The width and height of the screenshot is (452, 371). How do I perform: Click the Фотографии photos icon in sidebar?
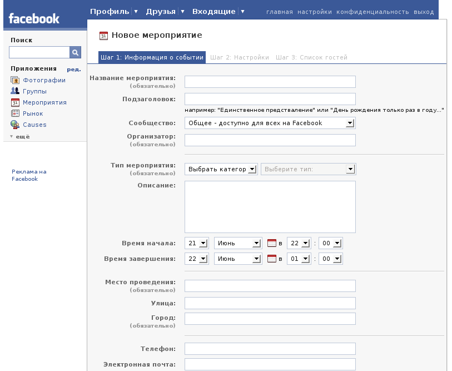(x=15, y=80)
